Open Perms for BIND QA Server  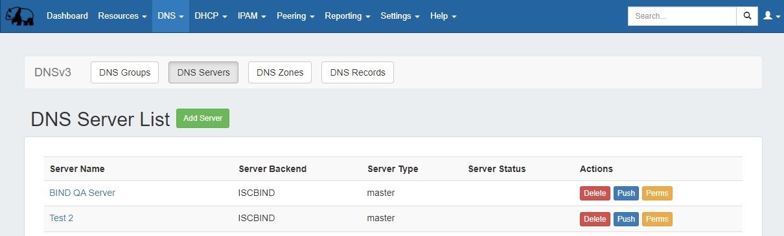click(657, 193)
